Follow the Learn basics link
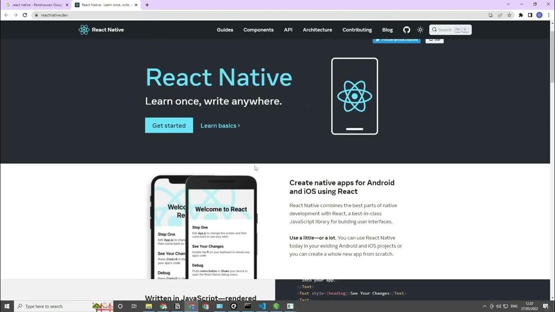Screen dimensions: 555x312 (x=220, y=126)
